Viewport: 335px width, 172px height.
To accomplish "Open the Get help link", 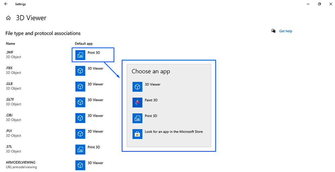I will [x=286, y=31].
